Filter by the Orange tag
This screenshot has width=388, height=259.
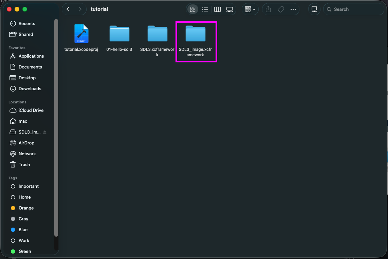26,208
